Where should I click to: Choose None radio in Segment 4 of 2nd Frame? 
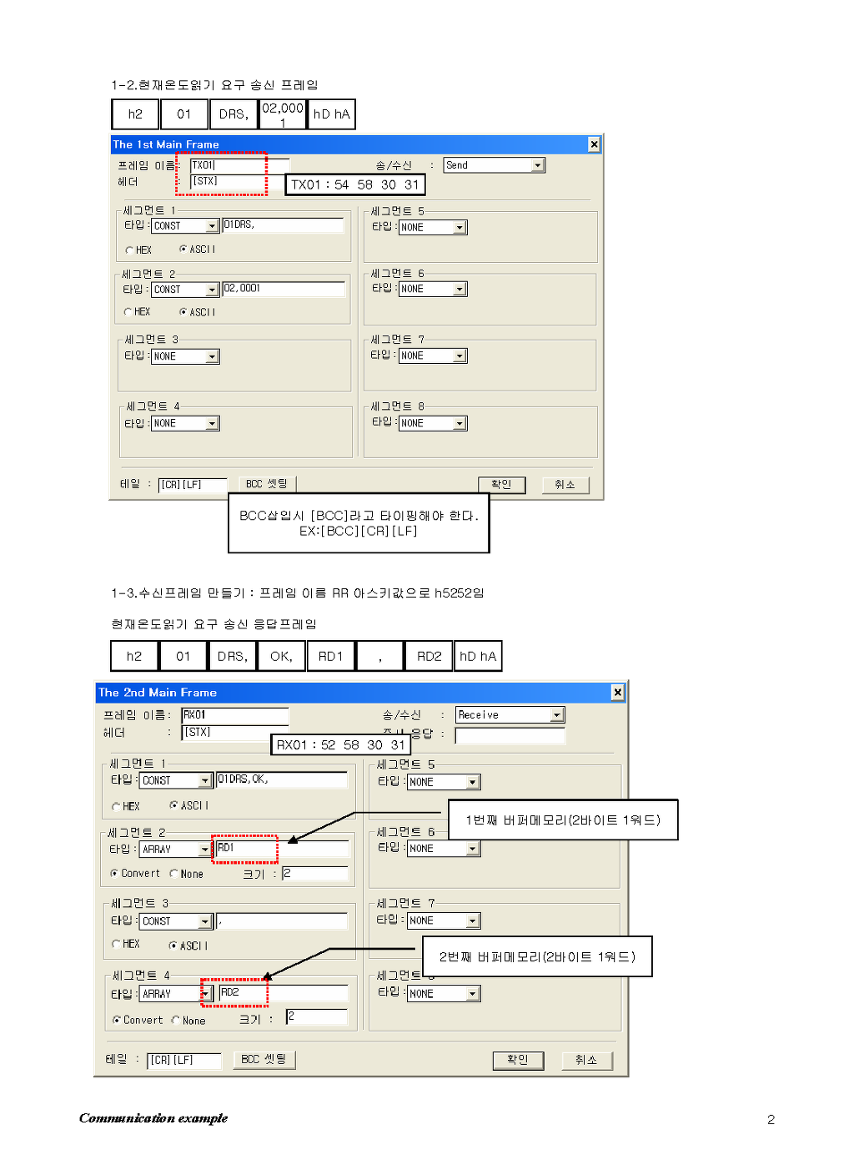[x=176, y=1020]
